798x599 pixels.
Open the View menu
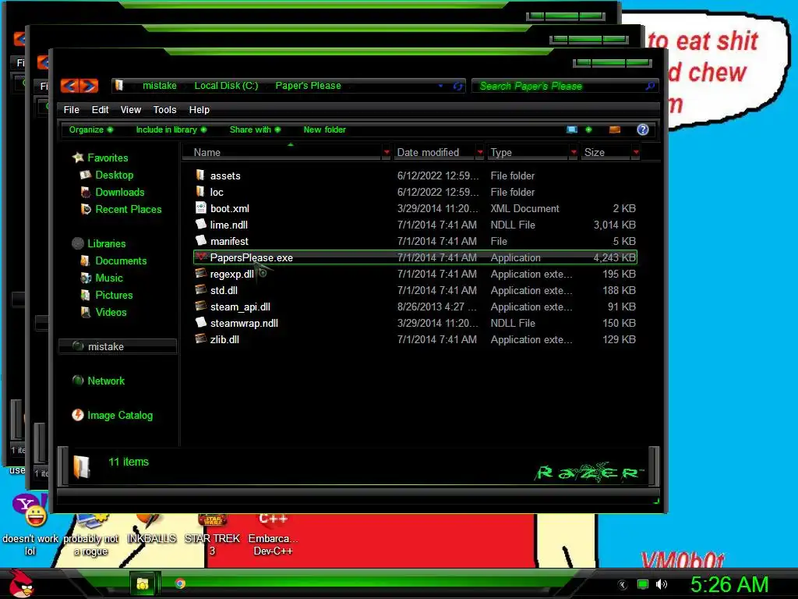pyautogui.click(x=131, y=109)
